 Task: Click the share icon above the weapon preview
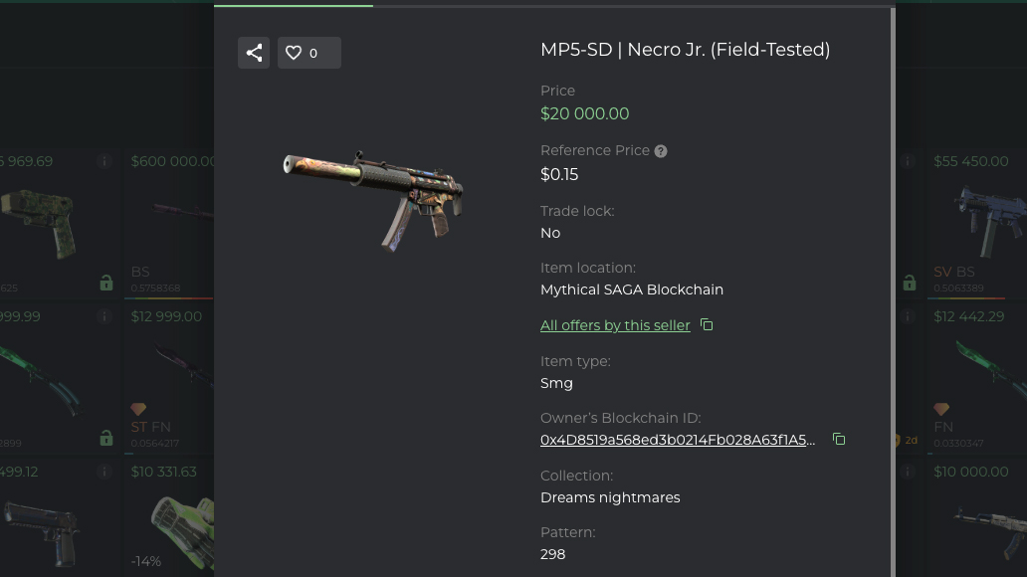[254, 53]
